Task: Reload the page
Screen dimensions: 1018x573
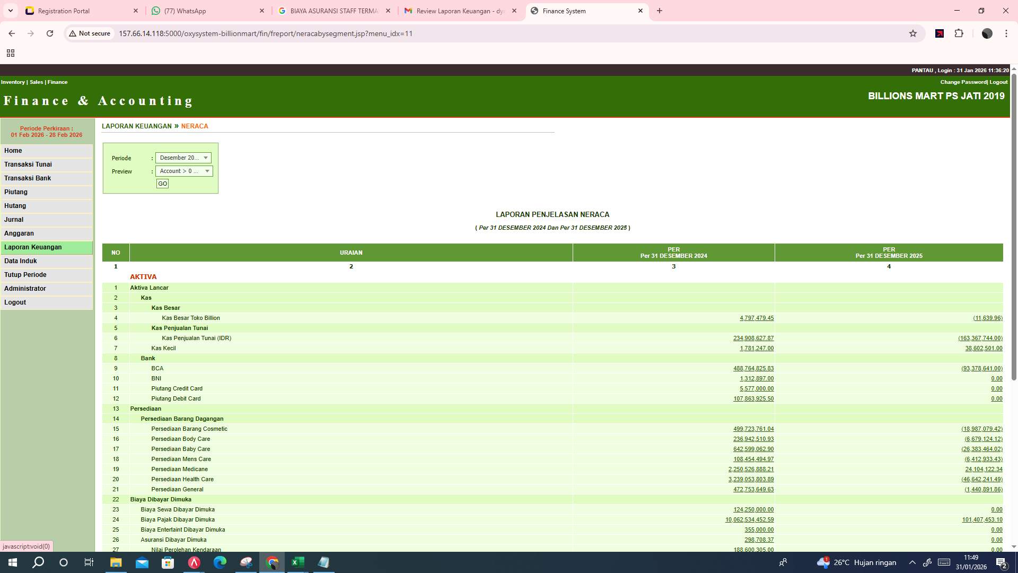Action: click(50, 33)
